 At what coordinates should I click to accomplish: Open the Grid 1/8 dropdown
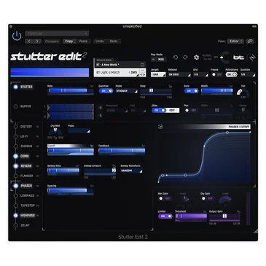200,74
